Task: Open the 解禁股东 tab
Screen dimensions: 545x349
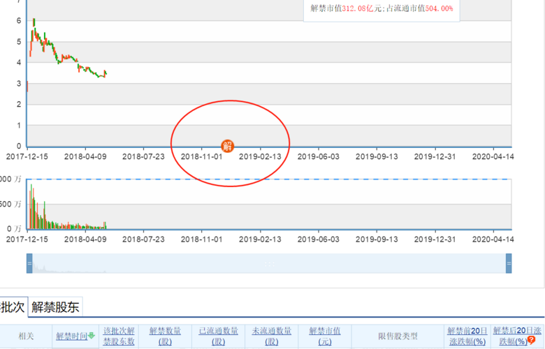Action: coord(55,307)
